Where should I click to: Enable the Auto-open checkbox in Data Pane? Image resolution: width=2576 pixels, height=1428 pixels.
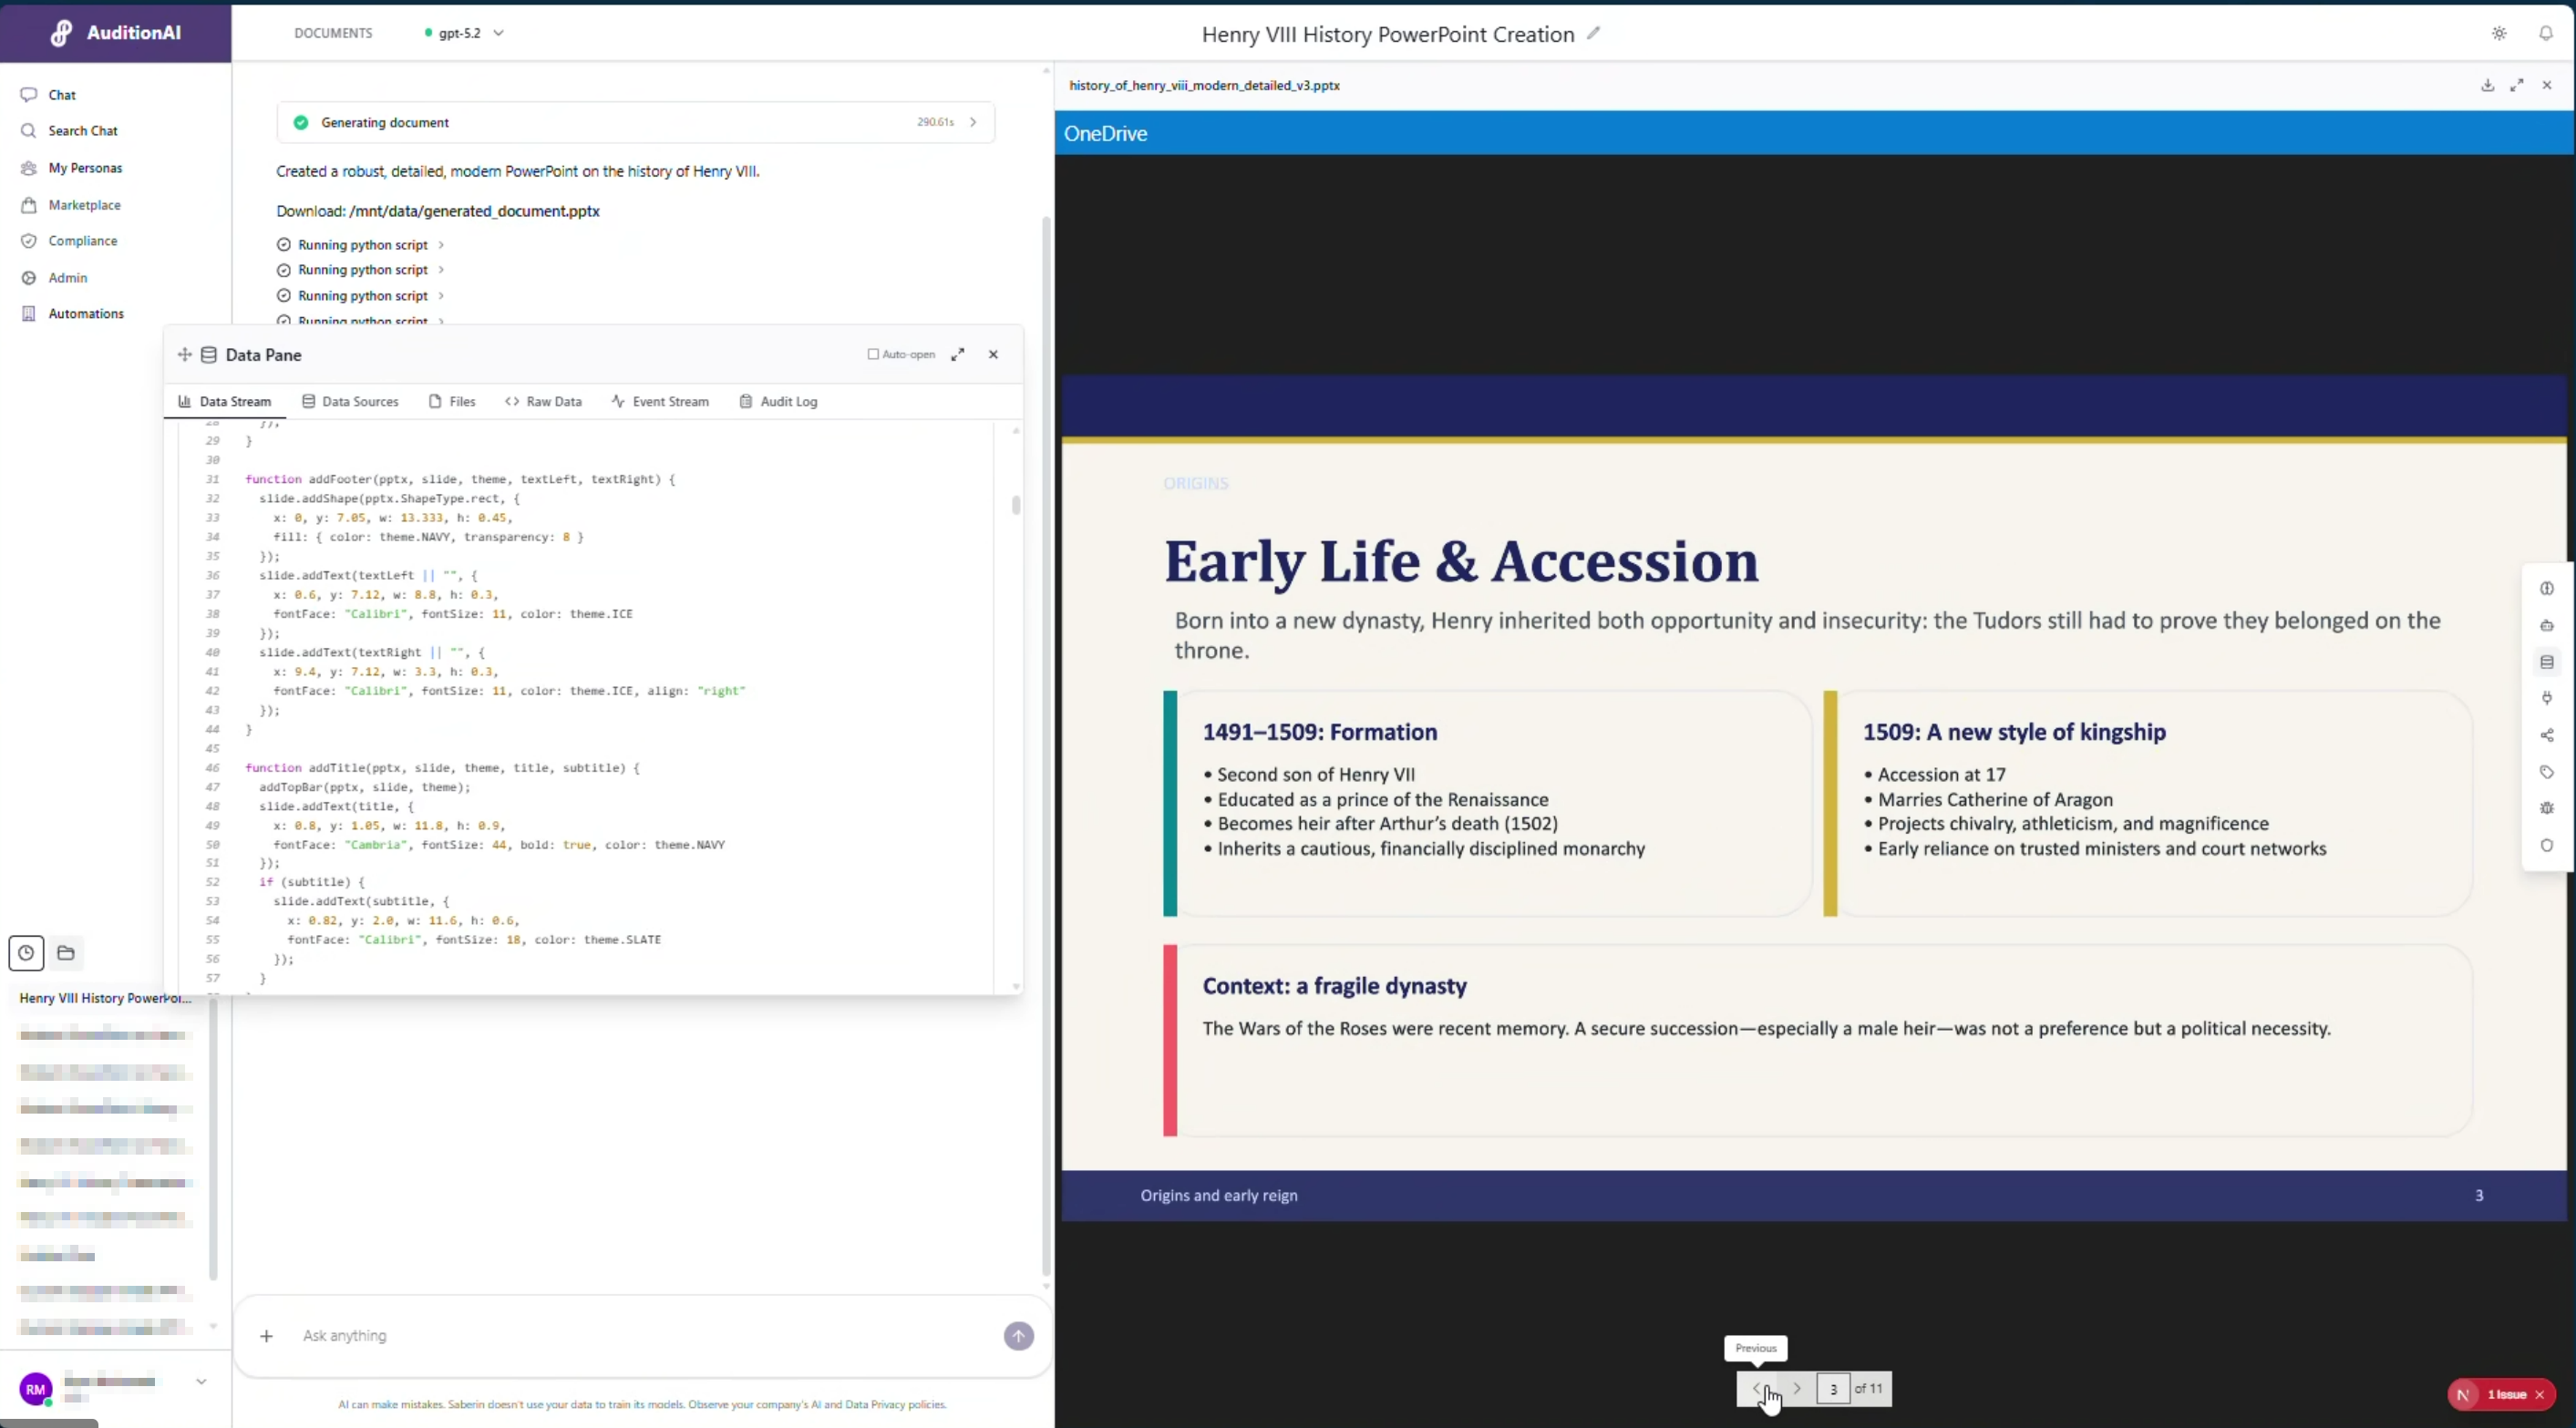874,354
